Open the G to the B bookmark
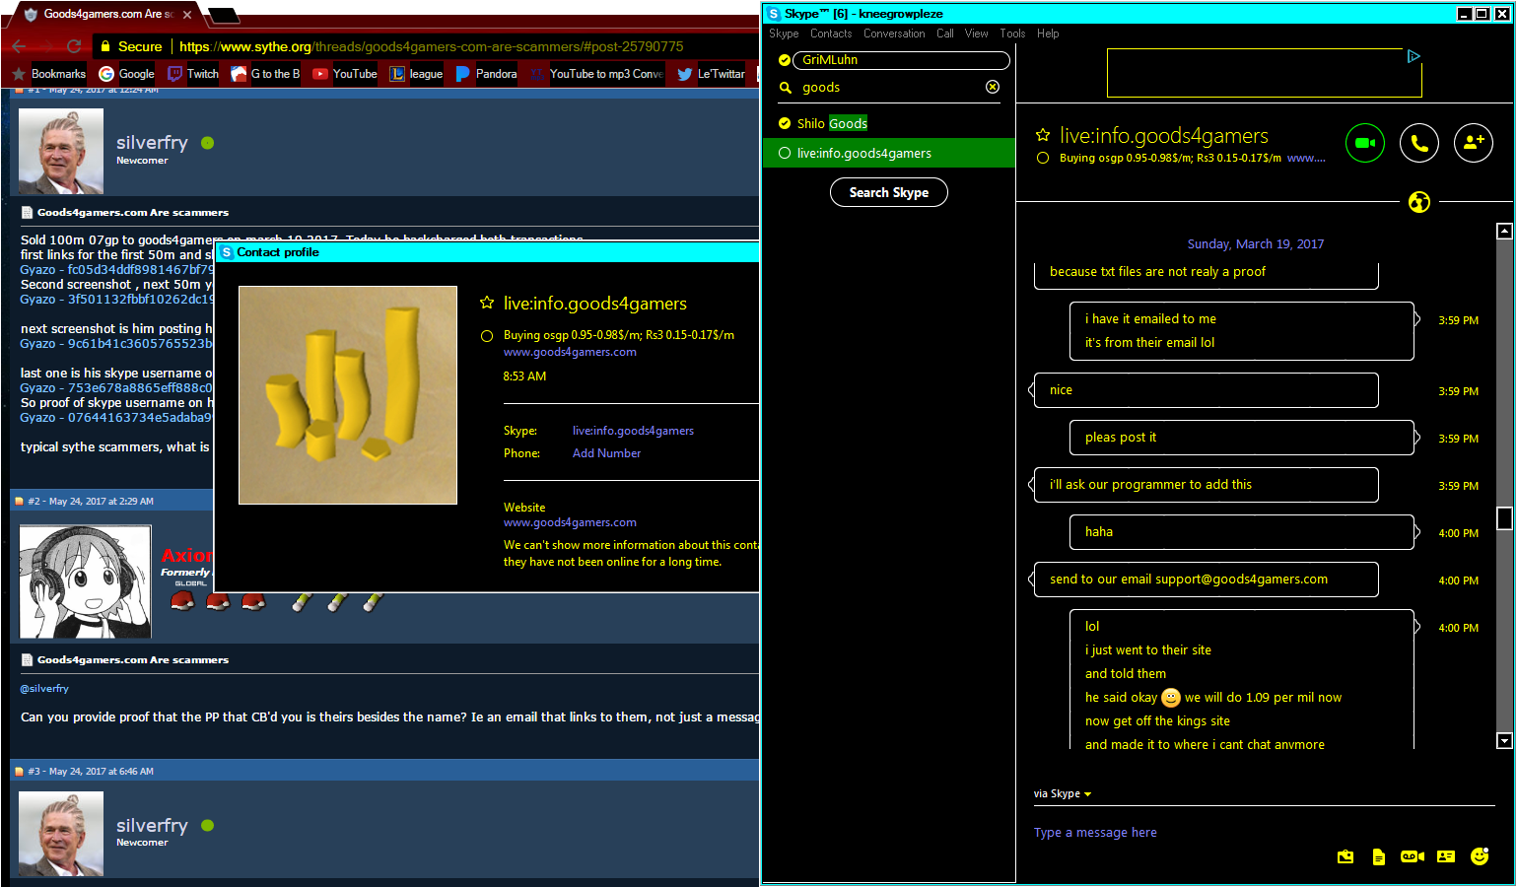 click(x=265, y=74)
